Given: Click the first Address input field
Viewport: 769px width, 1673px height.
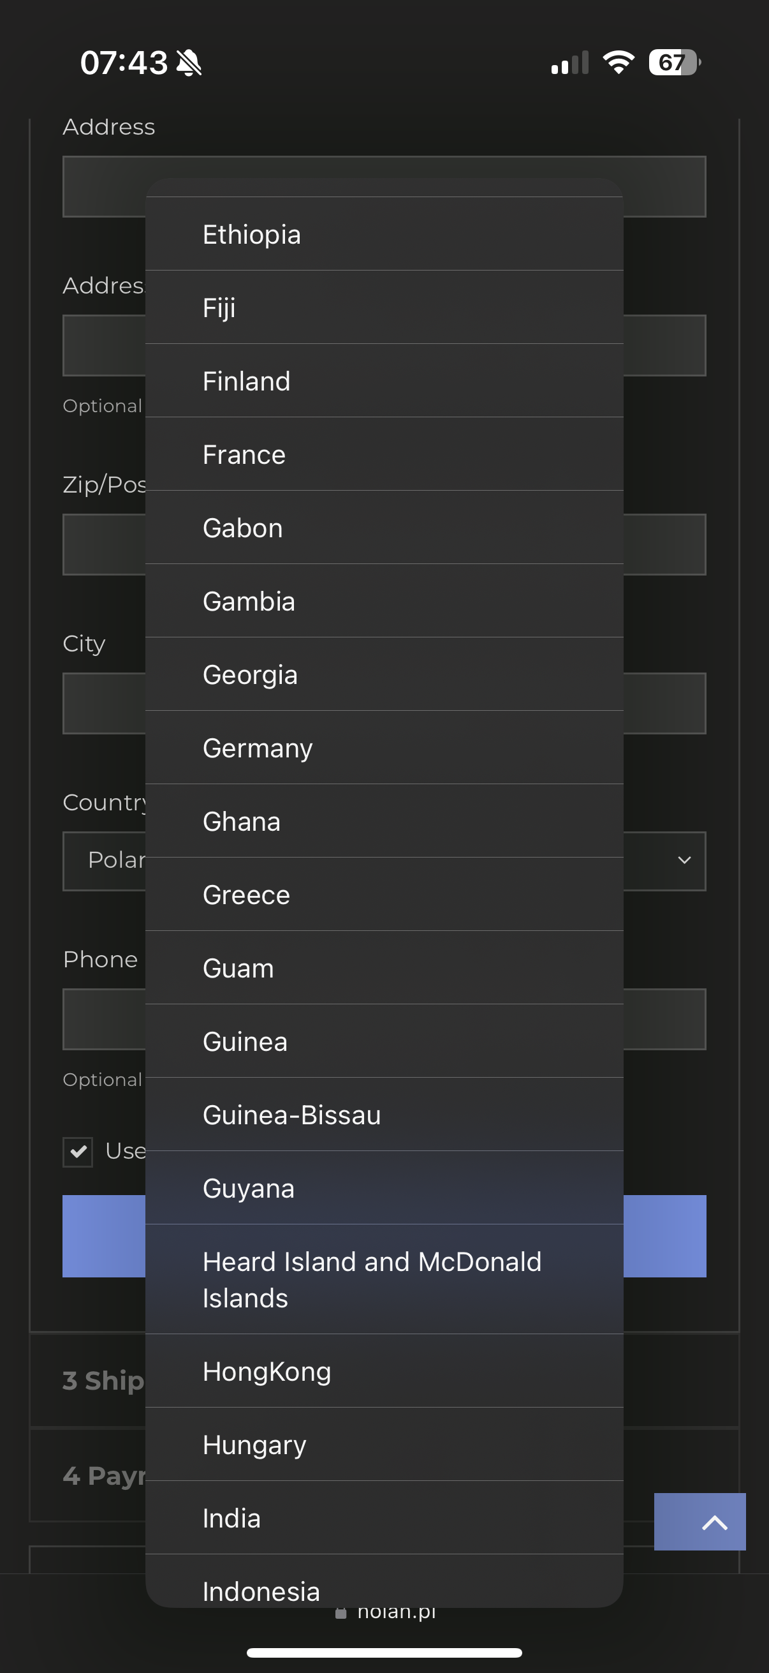Looking at the screenshot, I should coord(104,187).
